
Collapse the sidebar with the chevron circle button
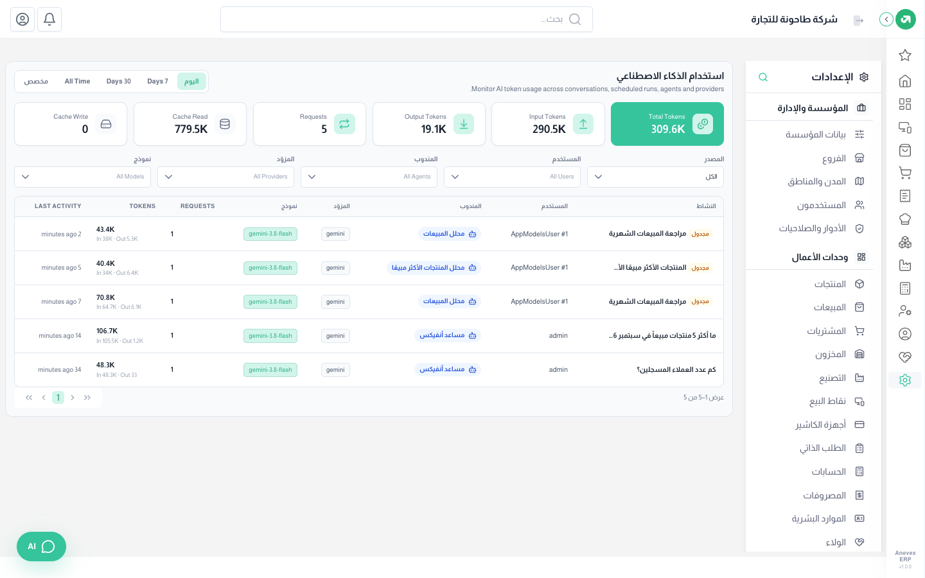click(886, 19)
